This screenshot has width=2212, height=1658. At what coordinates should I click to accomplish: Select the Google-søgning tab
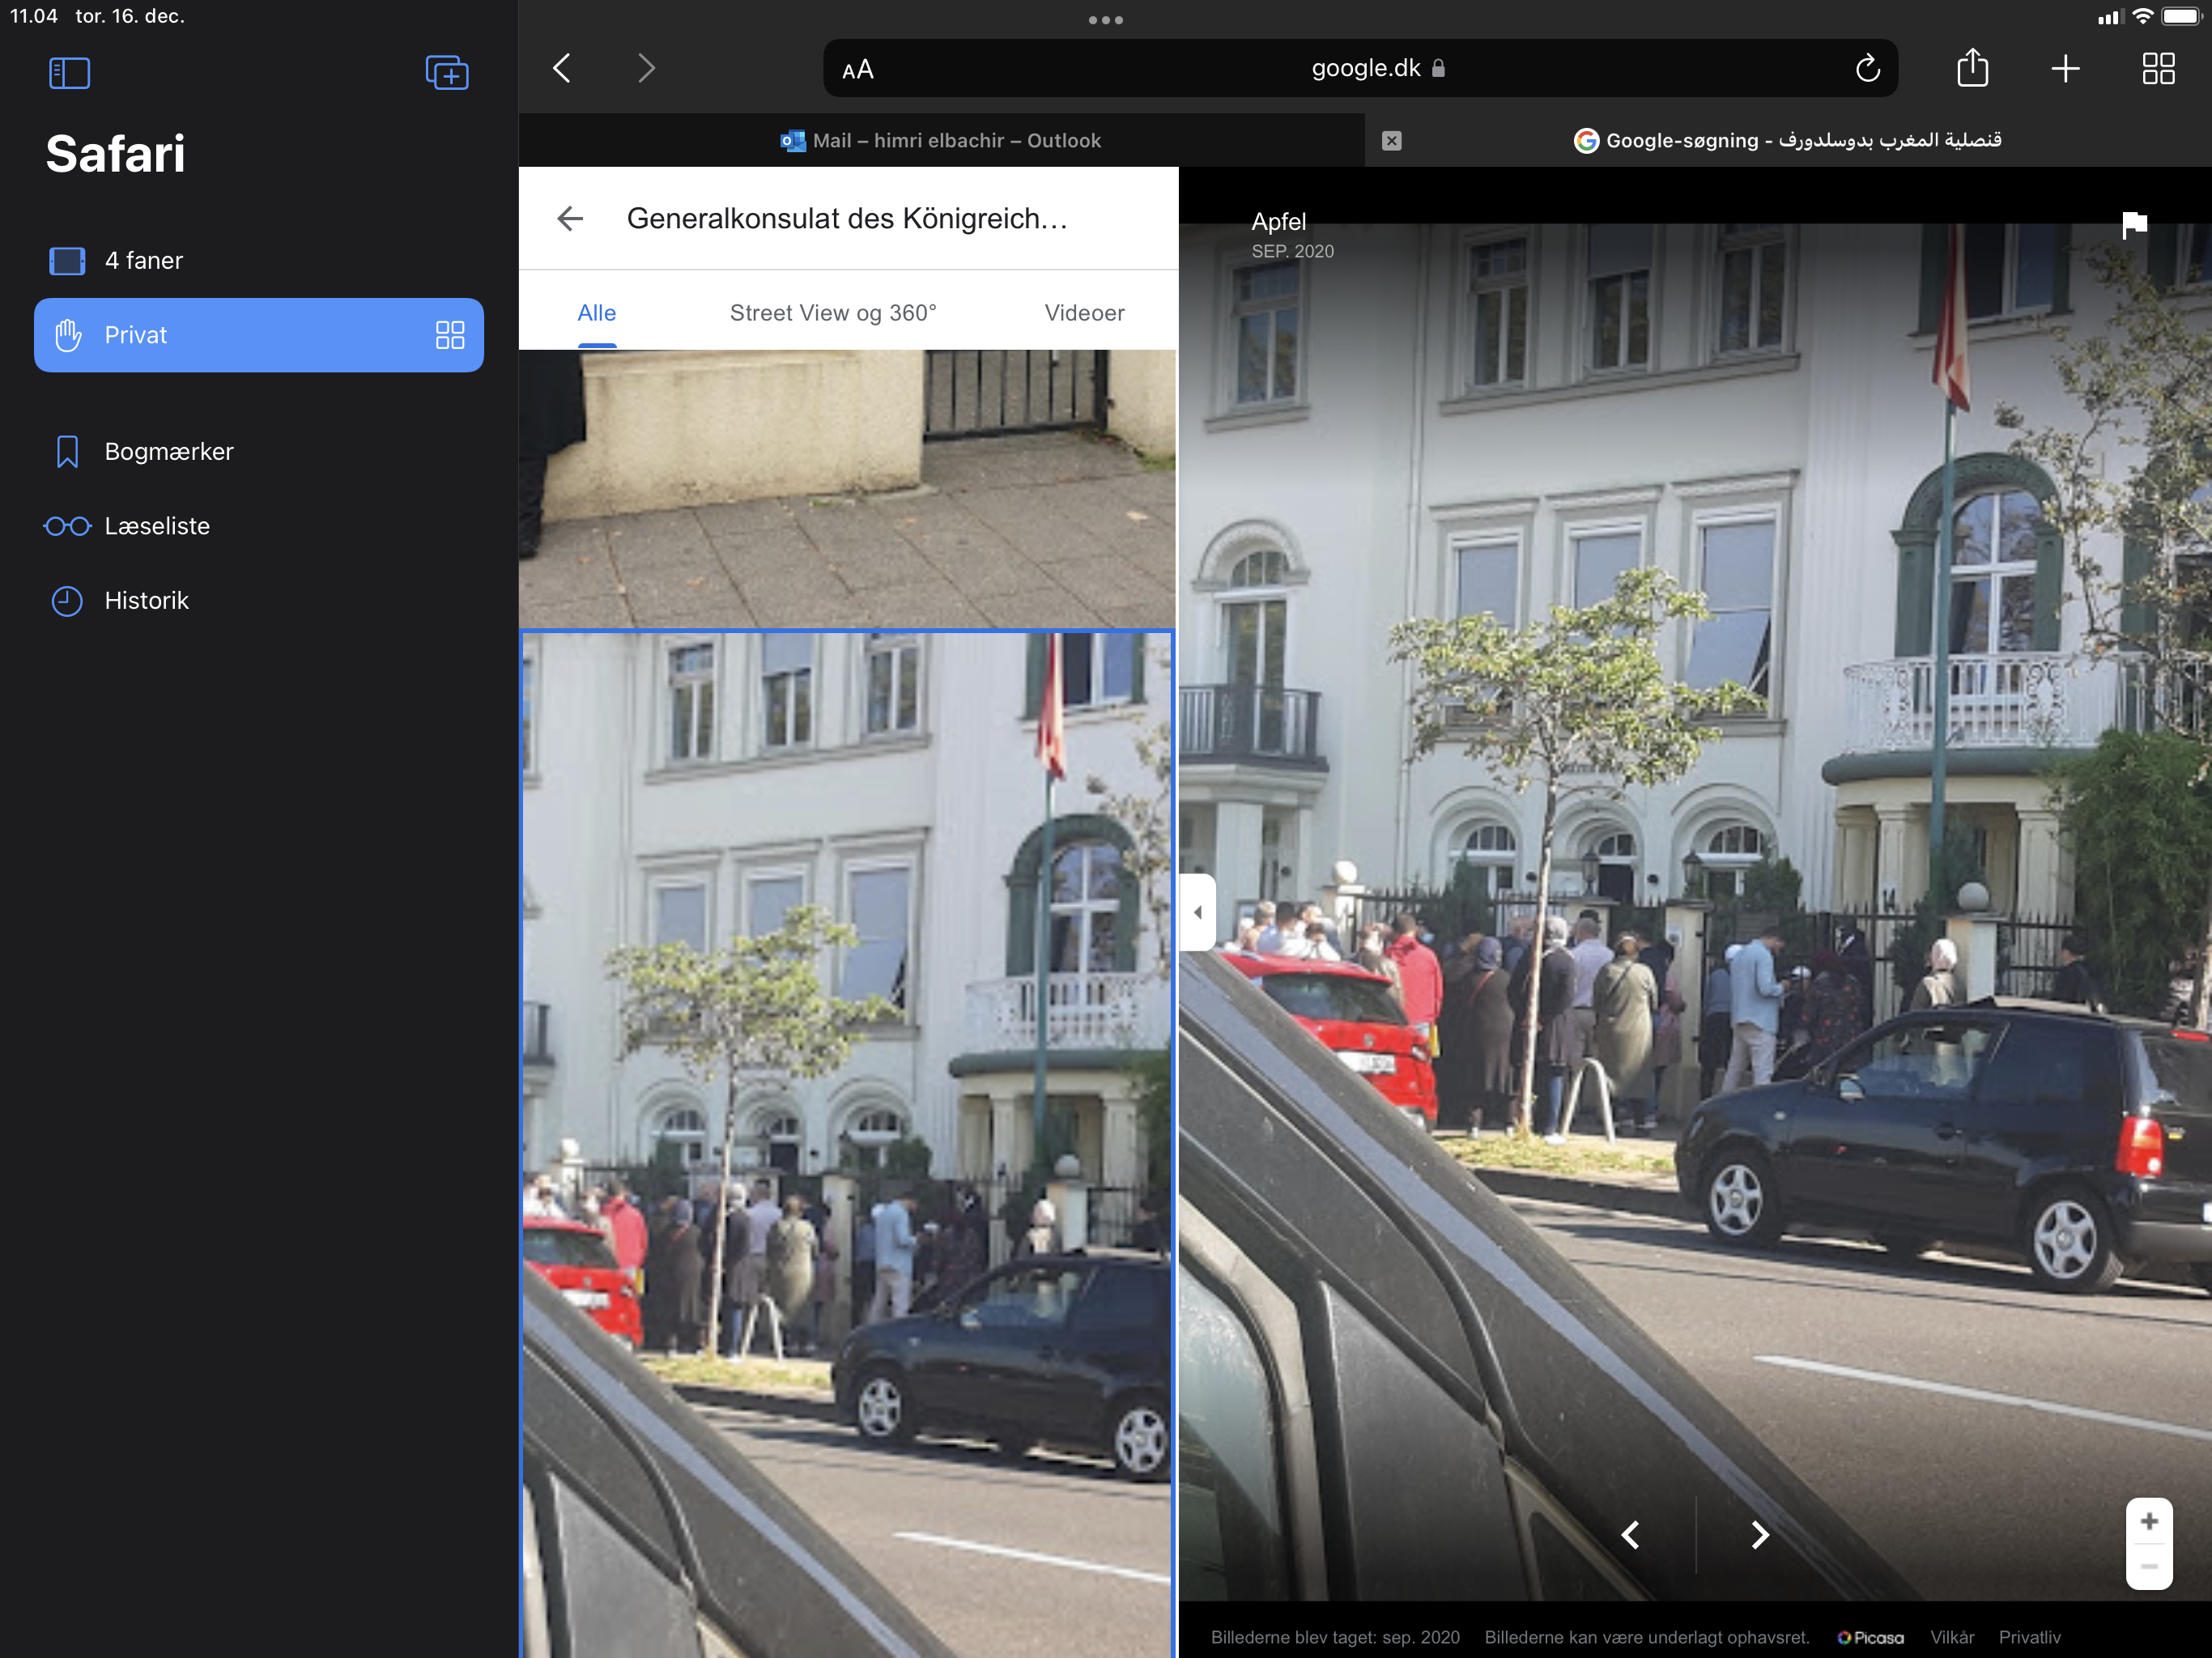[x=1788, y=140]
